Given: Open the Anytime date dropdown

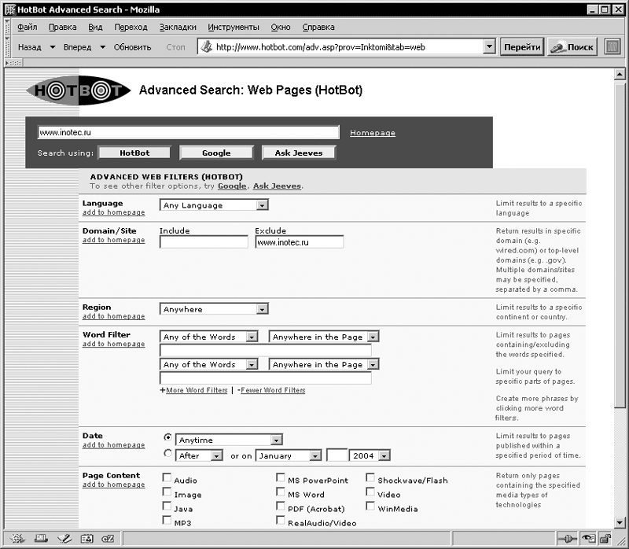Looking at the screenshot, I should coord(229,440).
